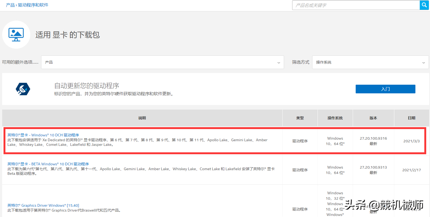Open 英特尔显卡 - BETA Windows 10 DCH 驱动程序 link
This screenshot has height=217, width=430.
click(x=48, y=164)
